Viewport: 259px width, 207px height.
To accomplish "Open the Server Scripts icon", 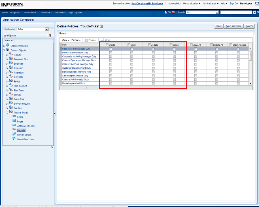I will (14, 135).
